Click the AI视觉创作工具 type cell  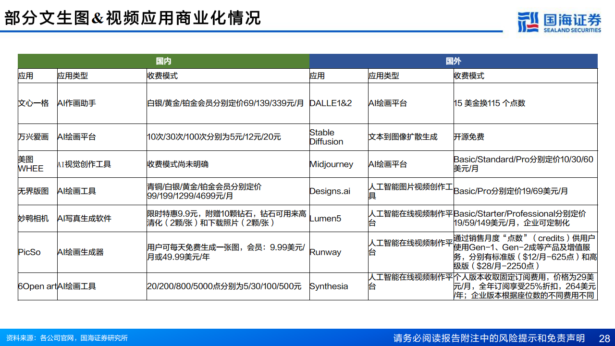(102, 164)
